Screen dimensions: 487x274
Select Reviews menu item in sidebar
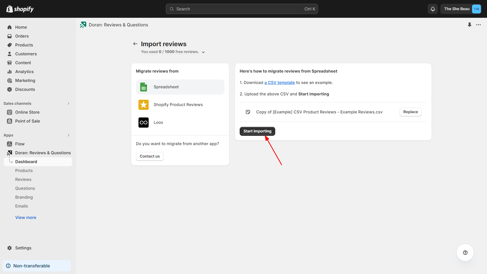pos(23,179)
